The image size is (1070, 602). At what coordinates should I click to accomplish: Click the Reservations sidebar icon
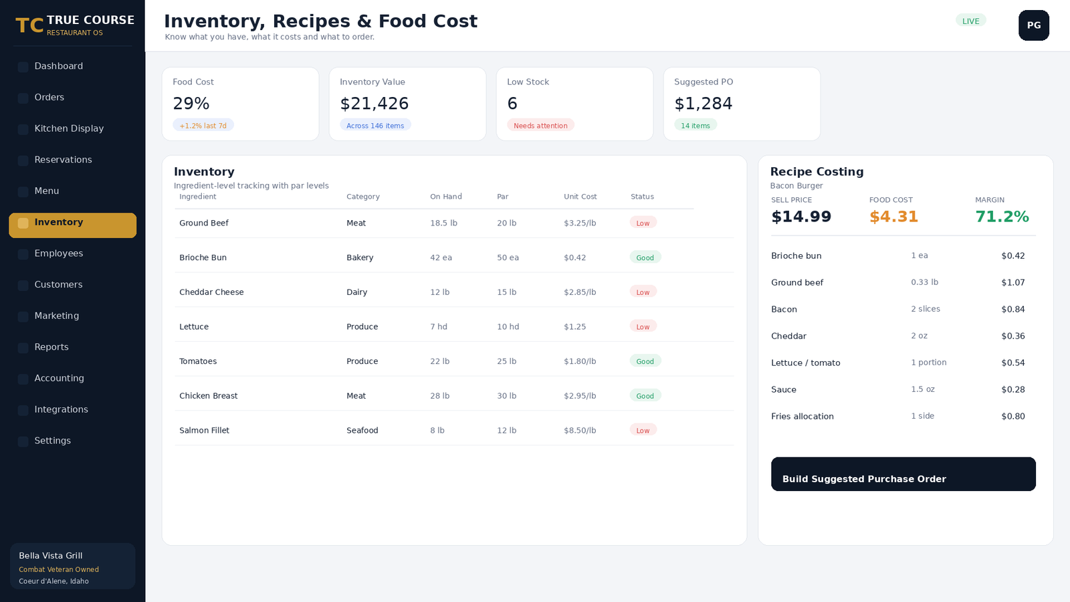coord(23,161)
